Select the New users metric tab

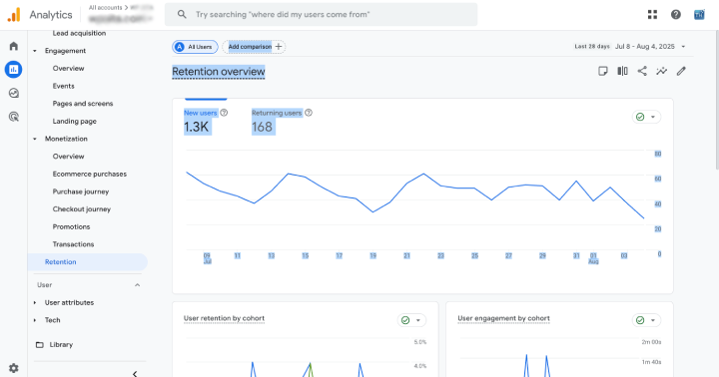click(x=206, y=122)
